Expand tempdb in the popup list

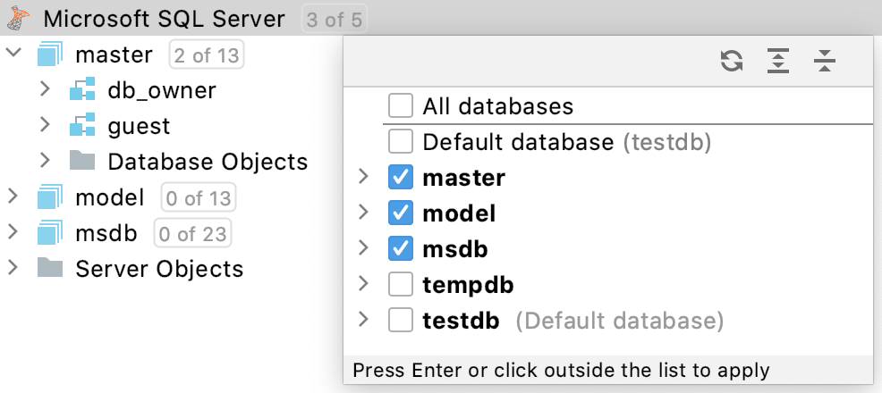coord(364,284)
